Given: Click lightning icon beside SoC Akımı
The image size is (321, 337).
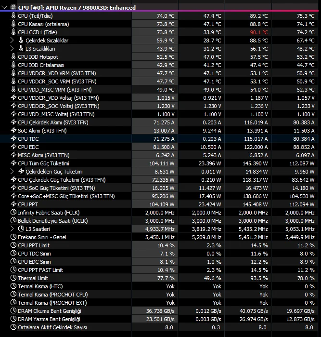Looking at the screenshot, I should point(13,131).
